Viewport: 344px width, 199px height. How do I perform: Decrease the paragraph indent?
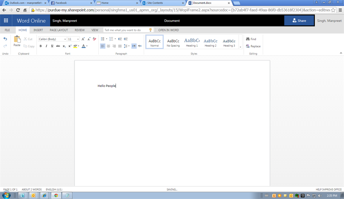pos(120,39)
